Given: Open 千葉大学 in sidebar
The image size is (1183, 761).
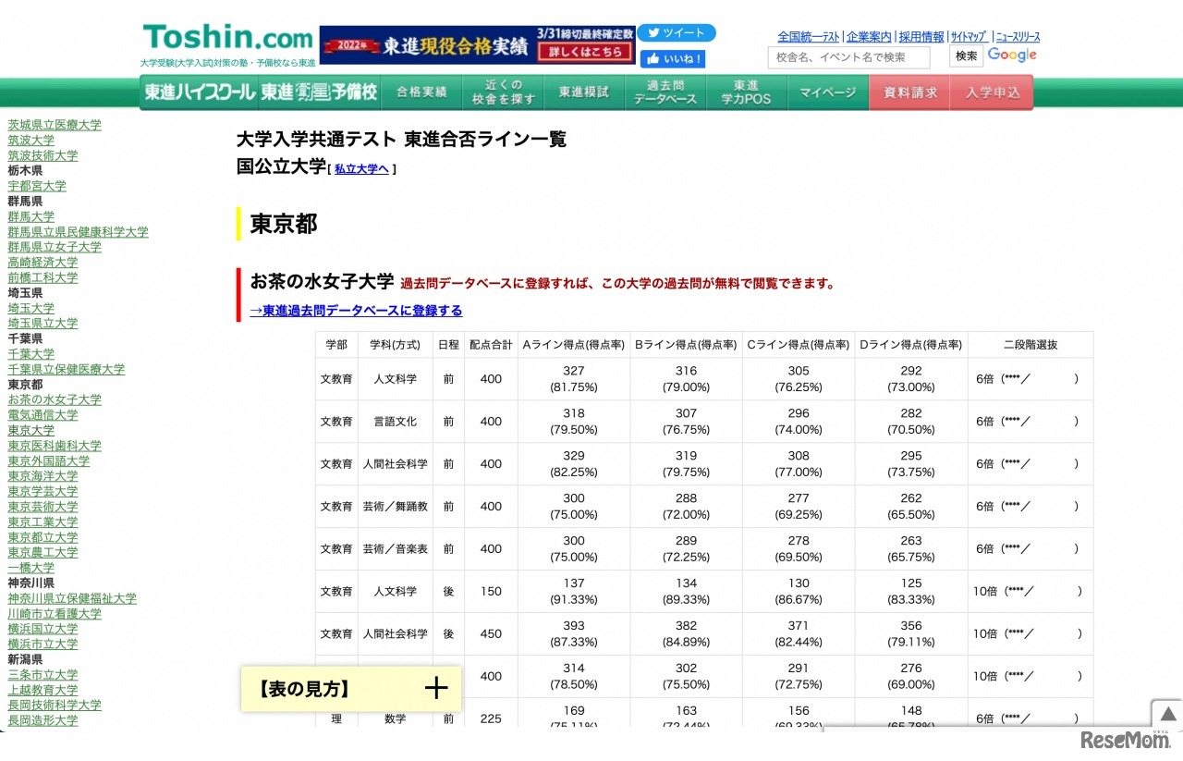Looking at the screenshot, I should click(x=31, y=354).
